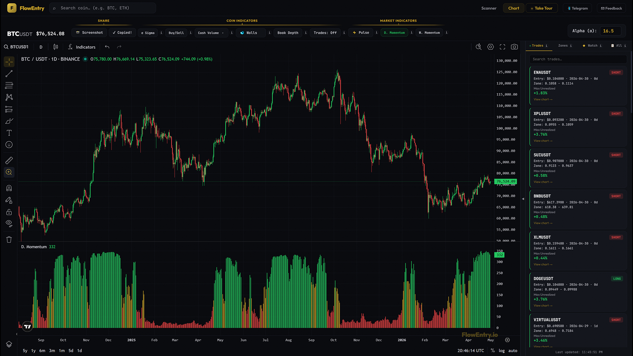
Task: Set chart range to 6m
Action: (42, 351)
